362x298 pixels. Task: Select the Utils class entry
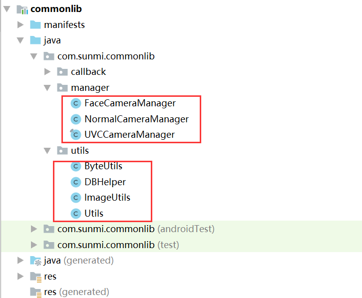94,213
